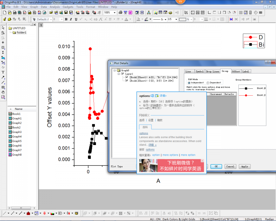The width and height of the screenshot is (276, 221).
Task: Click the Line plot button in bottom toolbar
Action: point(4,213)
